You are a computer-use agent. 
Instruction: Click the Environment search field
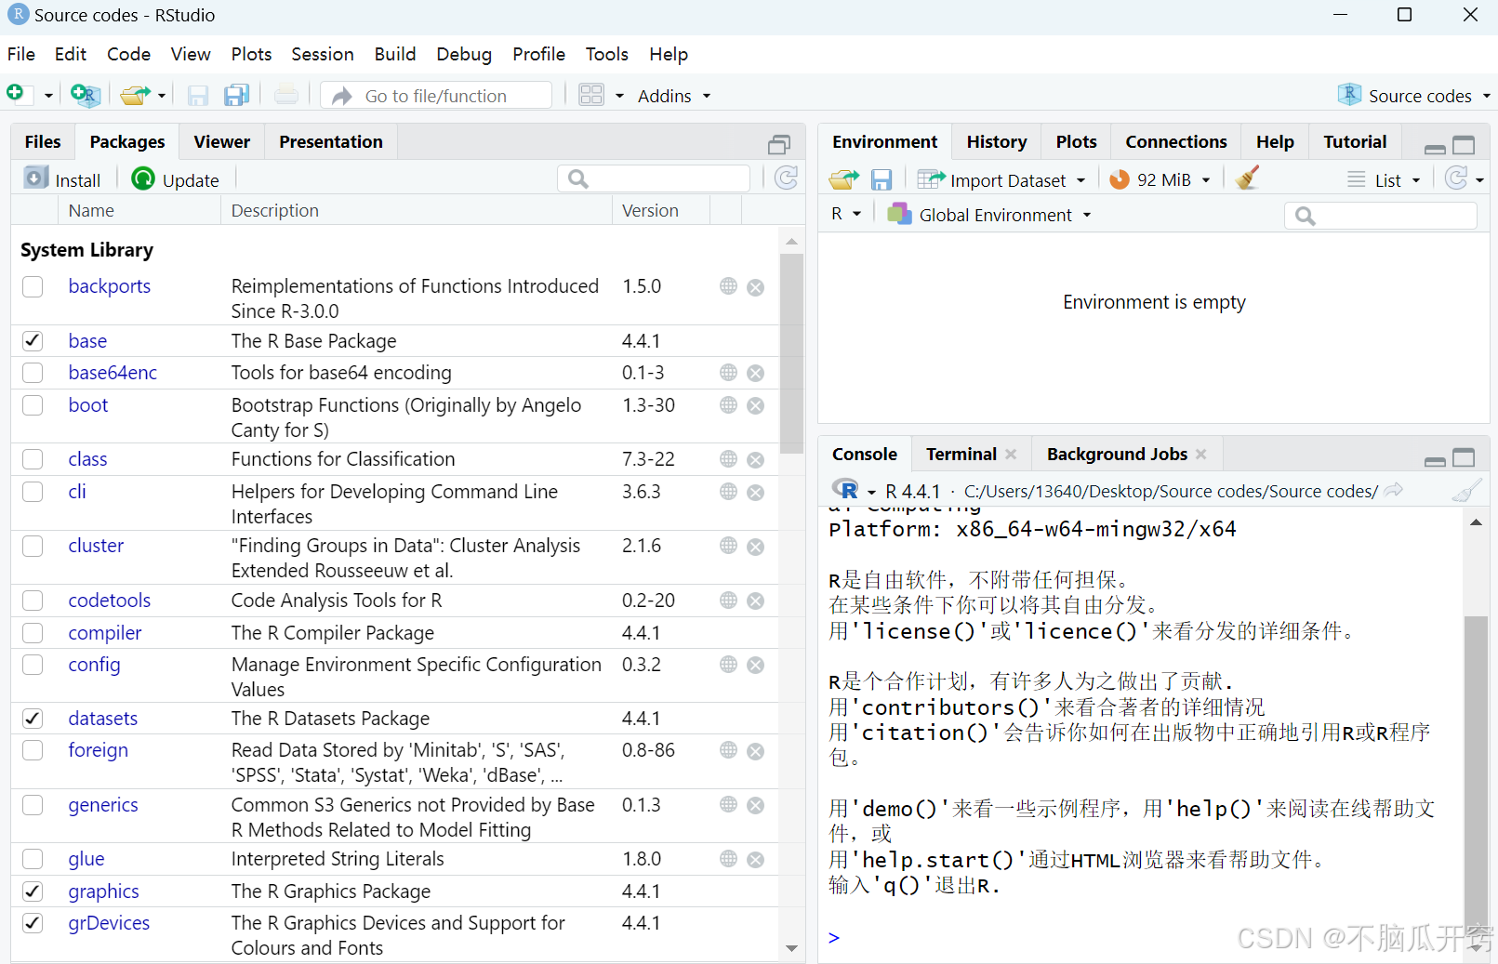pyautogui.click(x=1381, y=216)
